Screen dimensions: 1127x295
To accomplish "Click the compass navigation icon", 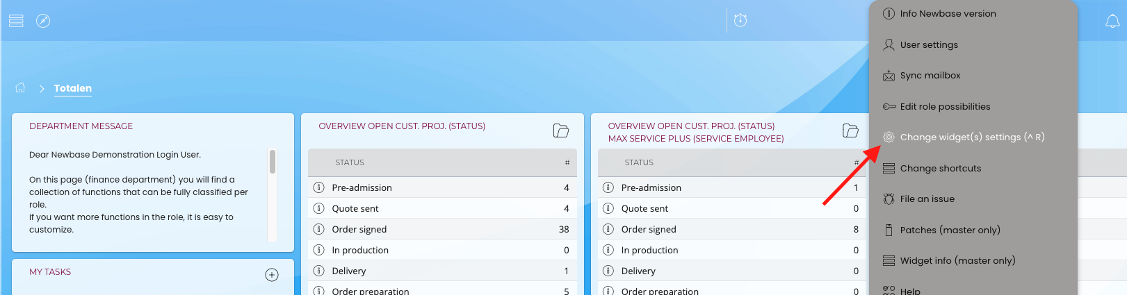I will click(x=43, y=21).
